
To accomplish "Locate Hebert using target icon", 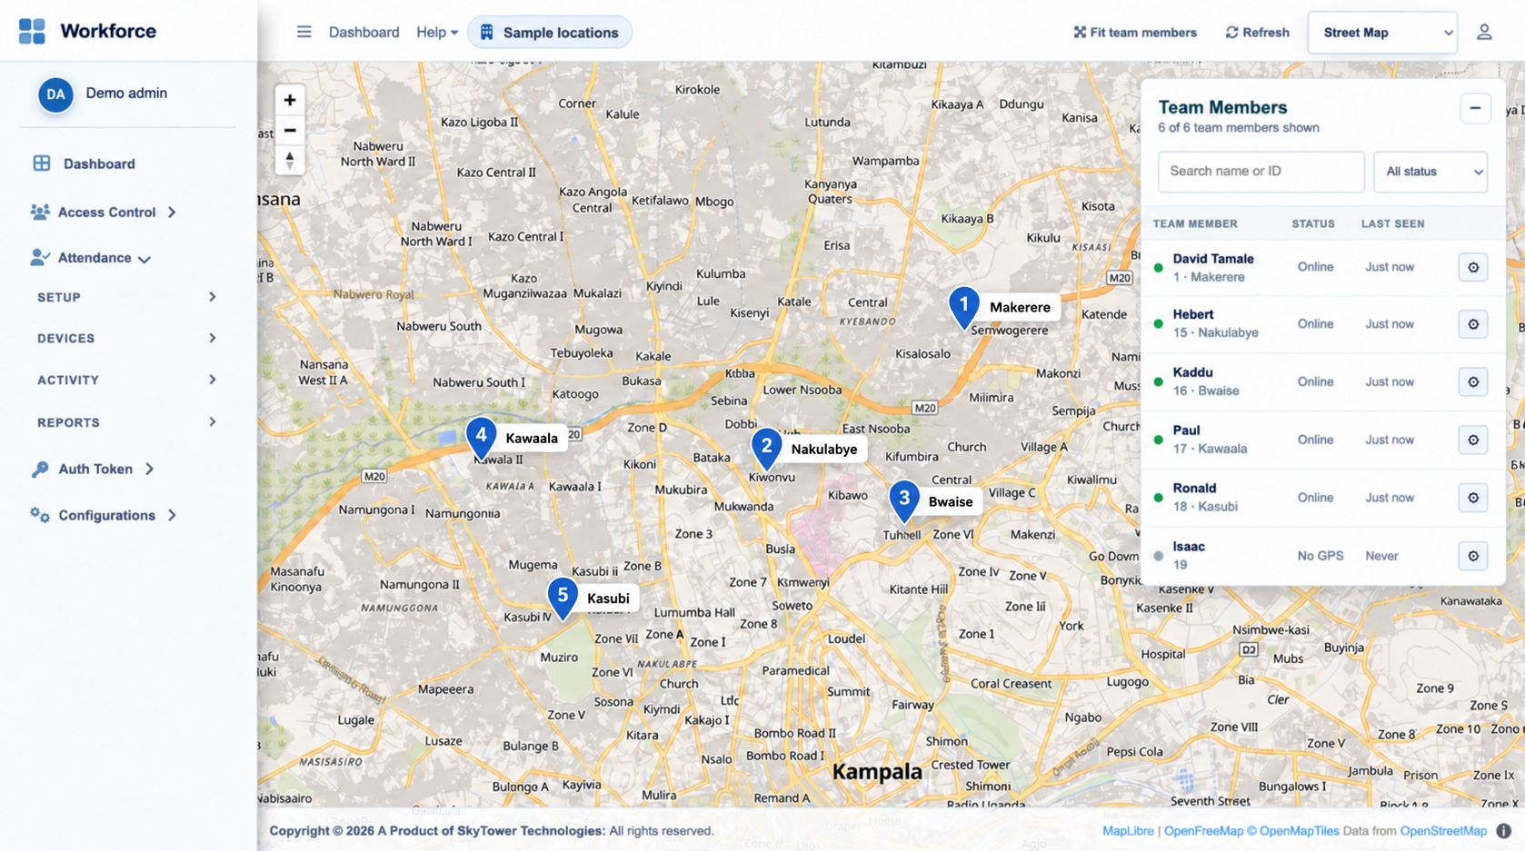I will coord(1473,324).
